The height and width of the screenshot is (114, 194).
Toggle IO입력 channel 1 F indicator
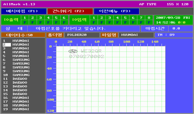pyautogui.click(x=94, y=22)
